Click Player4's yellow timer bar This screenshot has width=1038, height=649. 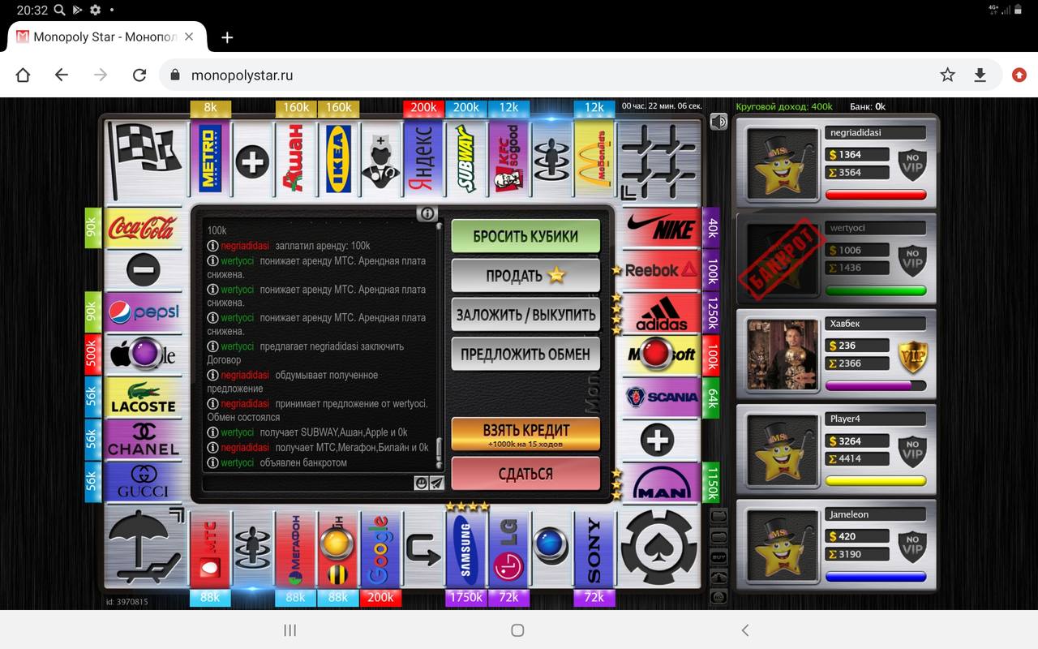tap(876, 481)
